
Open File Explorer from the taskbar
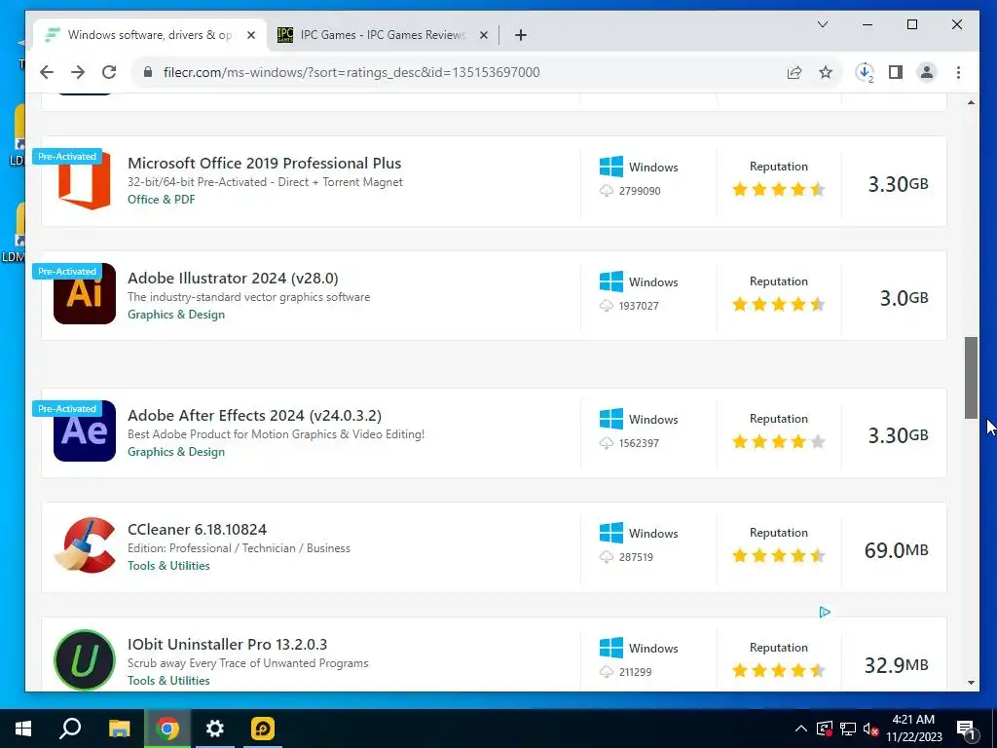119,729
